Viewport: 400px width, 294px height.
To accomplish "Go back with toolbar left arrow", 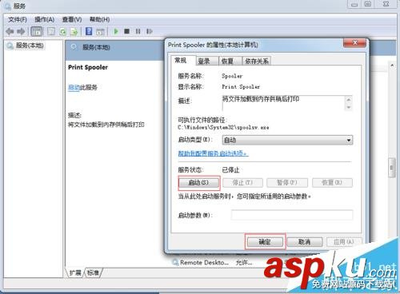I will tap(10, 31).
